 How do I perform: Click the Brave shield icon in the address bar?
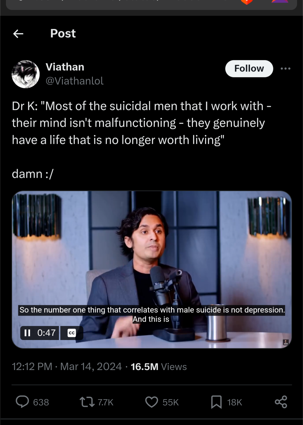[247, 2]
